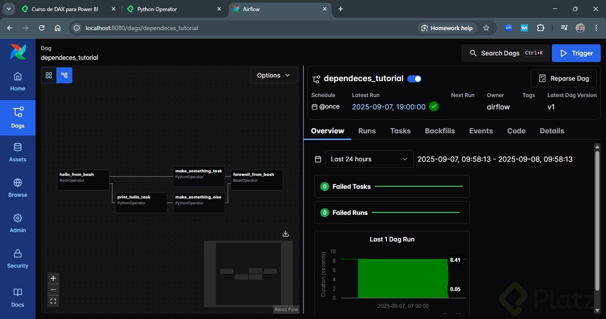
Task: Click the blue Trigger button
Action: [576, 53]
